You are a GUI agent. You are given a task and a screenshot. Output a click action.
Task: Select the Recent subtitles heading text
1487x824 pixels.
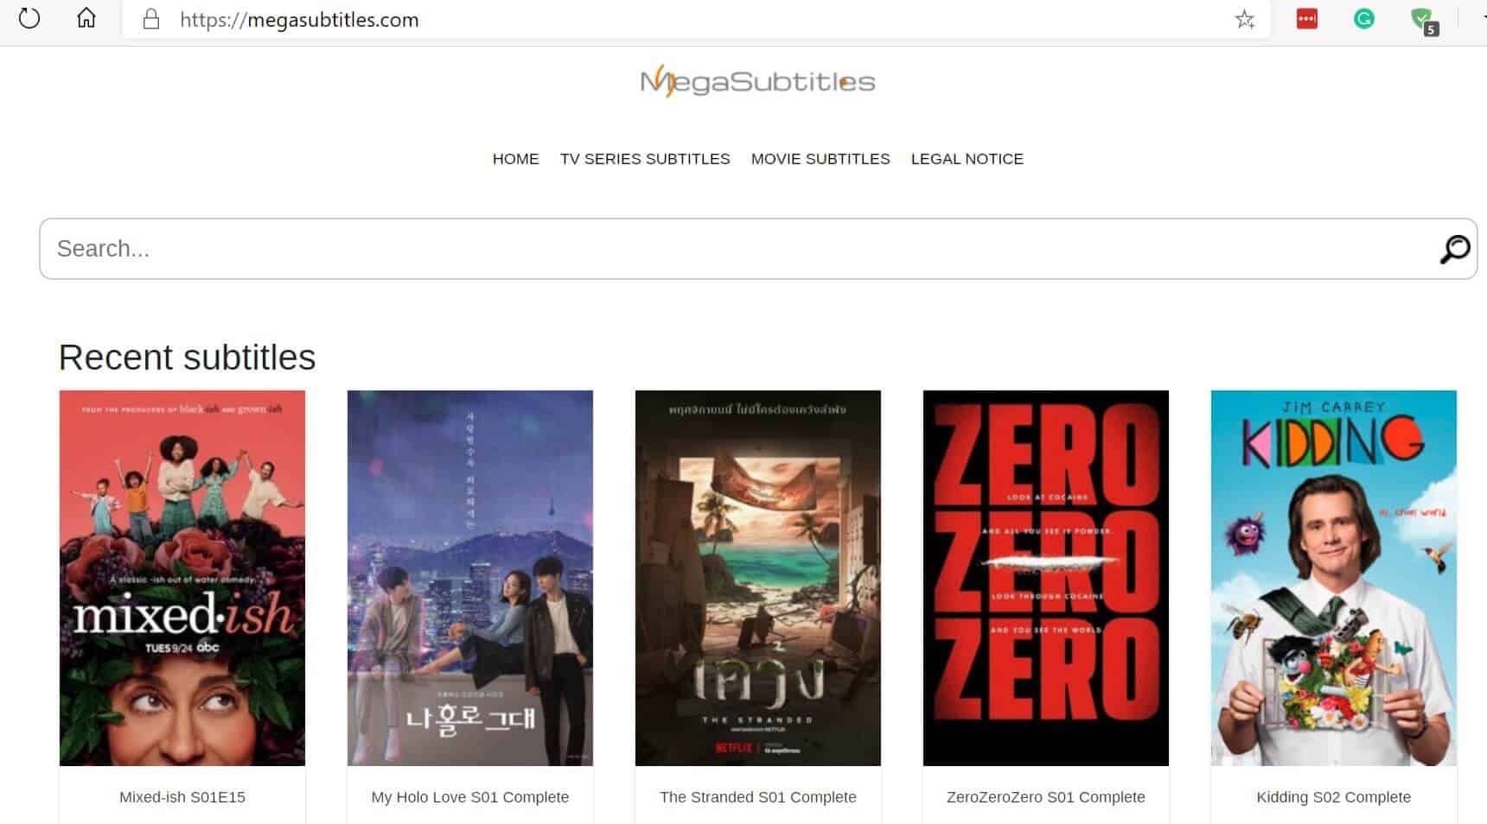188,358
